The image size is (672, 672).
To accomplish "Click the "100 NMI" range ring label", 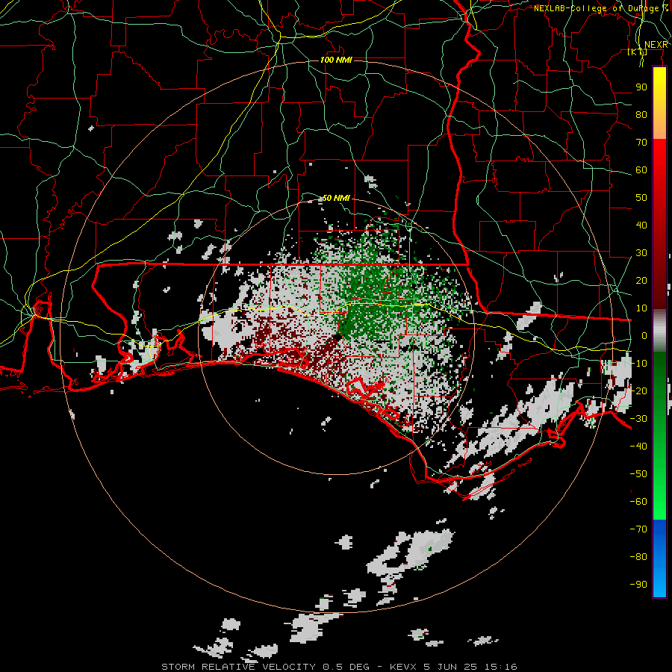I will coord(336,60).
